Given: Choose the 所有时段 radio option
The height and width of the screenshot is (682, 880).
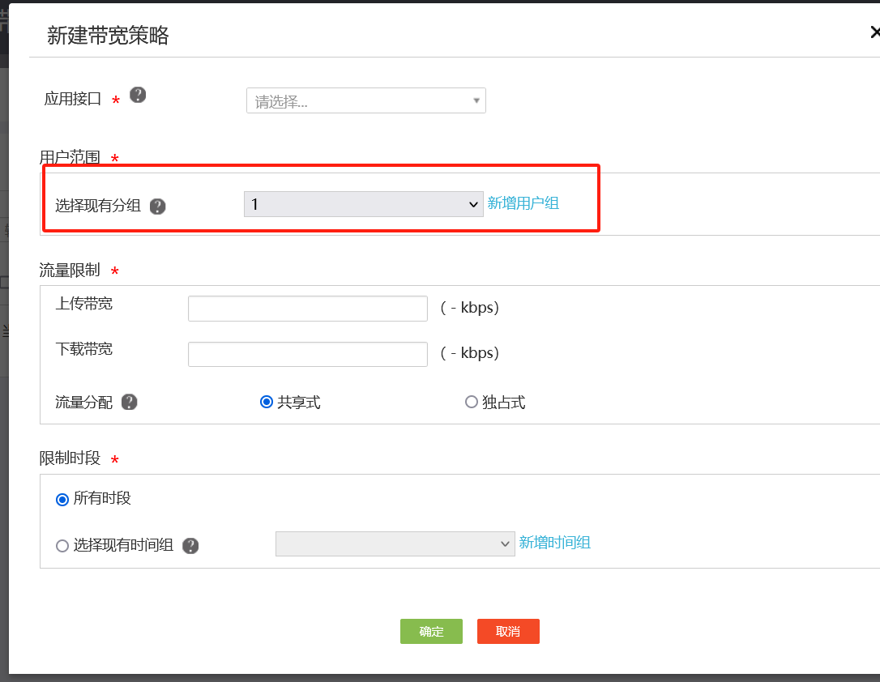Looking at the screenshot, I should (x=62, y=500).
